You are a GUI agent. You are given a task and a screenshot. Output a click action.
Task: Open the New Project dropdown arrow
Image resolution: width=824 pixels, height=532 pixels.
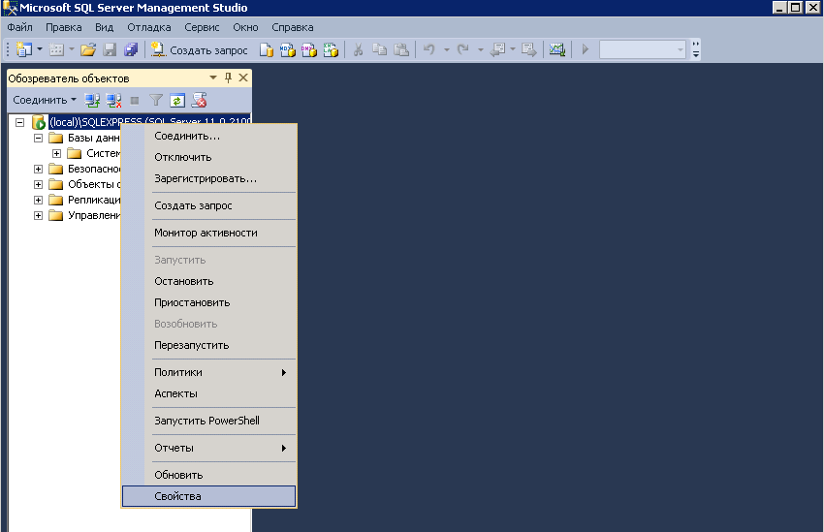click(x=40, y=49)
